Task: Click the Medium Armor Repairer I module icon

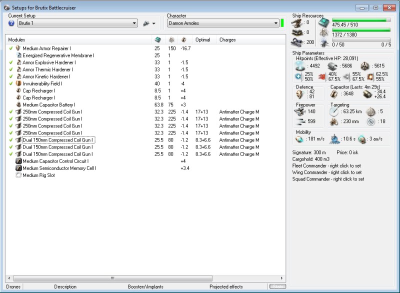Action: point(18,48)
